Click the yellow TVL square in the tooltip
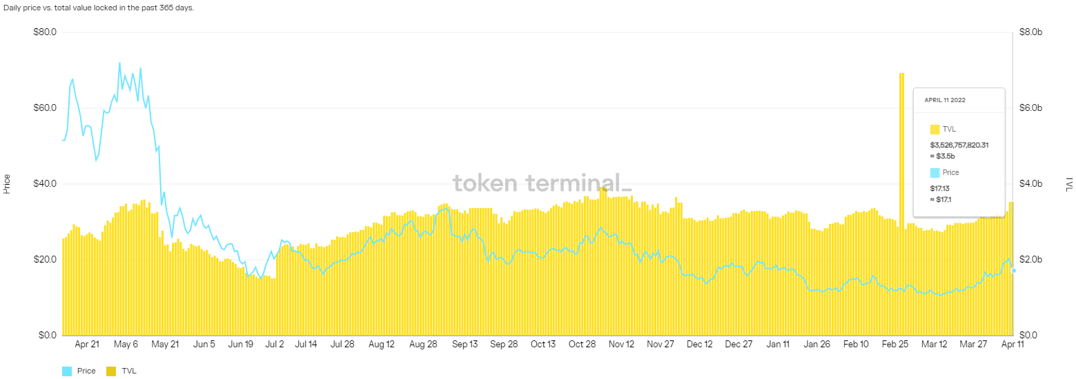The height and width of the screenshot is (379, 1076). pyautogui.click(x=935, y=129)
